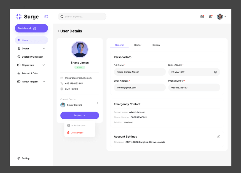This screenshot has height=173, width=241.
Task: Switch to the Review tab
Action: click(156, 45)
